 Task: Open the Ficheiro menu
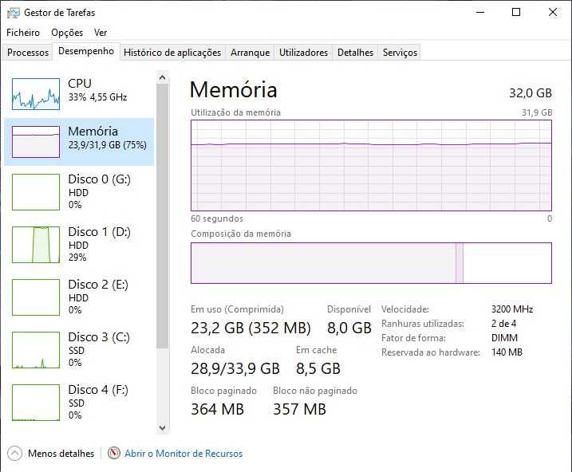click(x=23, y=33)
